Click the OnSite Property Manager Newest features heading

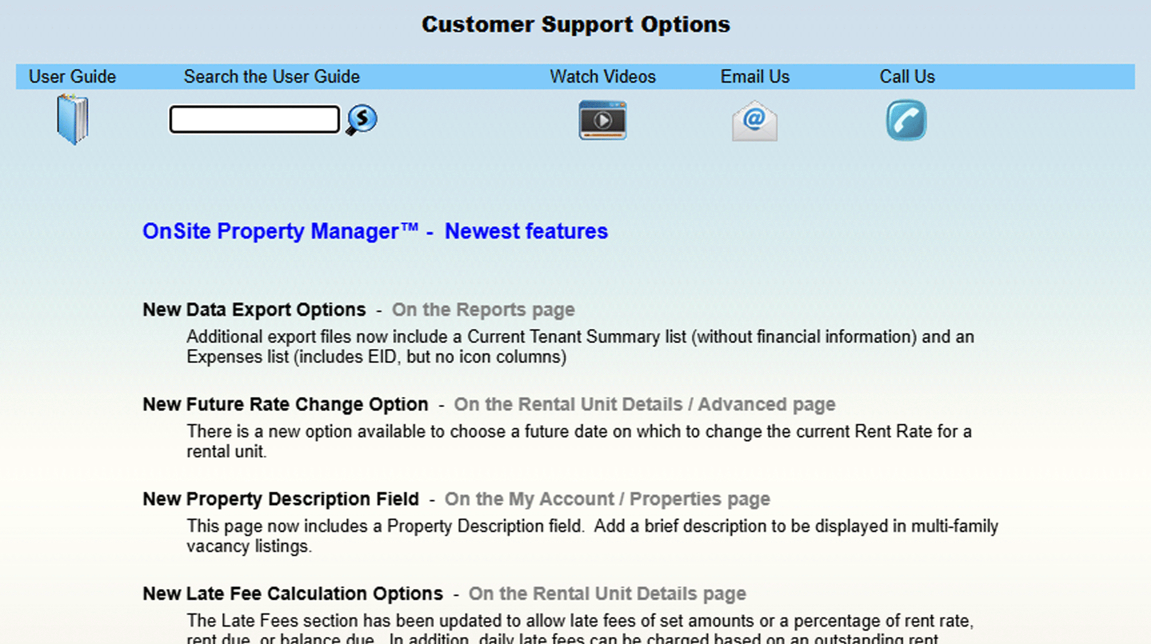tap(374, 231)
